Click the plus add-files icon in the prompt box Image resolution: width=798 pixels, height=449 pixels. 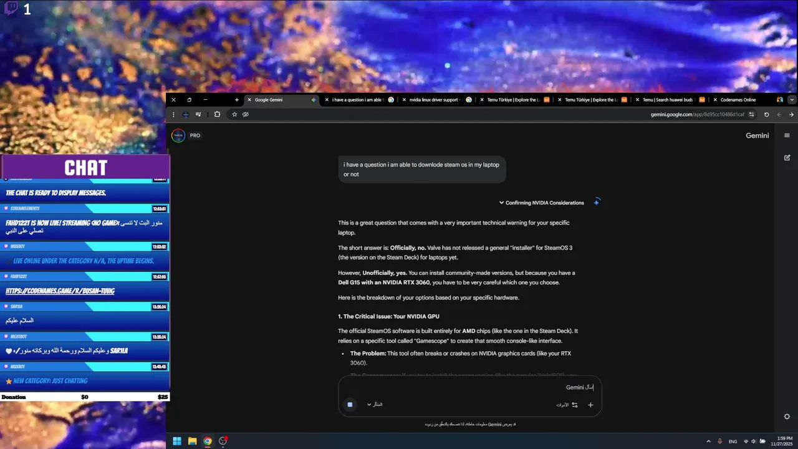click(x=590, y=405)
